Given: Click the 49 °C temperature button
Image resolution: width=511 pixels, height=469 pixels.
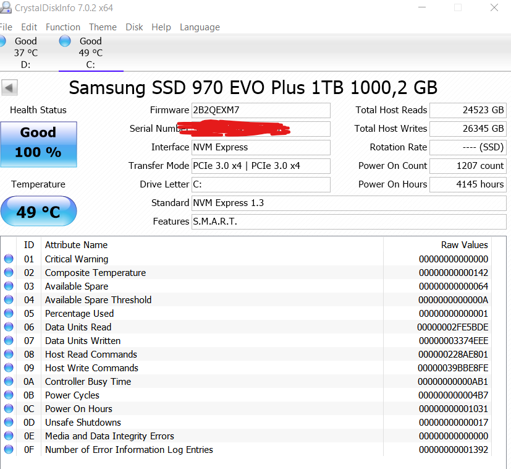Looking at the screenshot, I should 38,211.
